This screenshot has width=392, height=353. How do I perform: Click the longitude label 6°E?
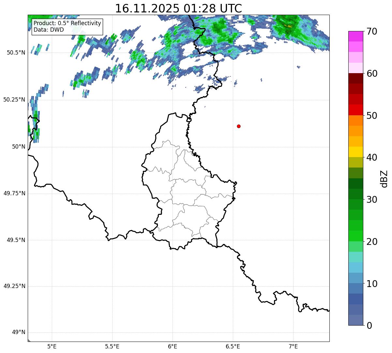[x=173, y=346]
